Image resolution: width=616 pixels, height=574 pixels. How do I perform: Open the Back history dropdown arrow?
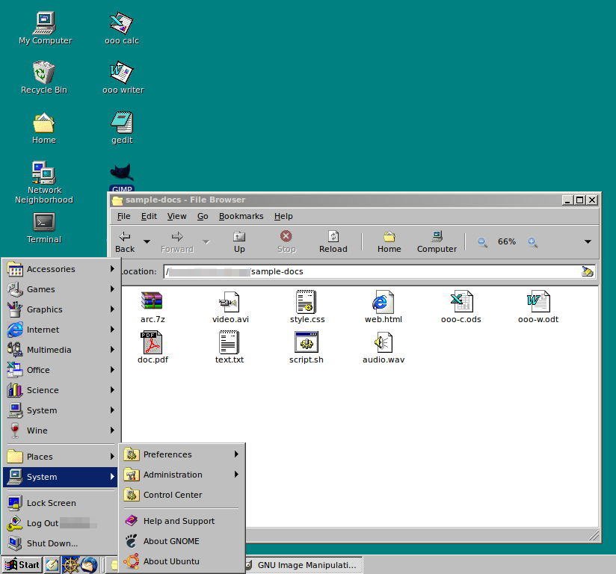tap(147, 241)
